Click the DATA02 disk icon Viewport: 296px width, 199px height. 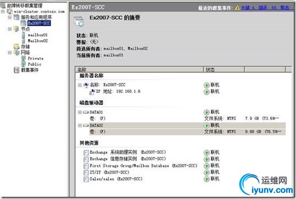point(86,125)
